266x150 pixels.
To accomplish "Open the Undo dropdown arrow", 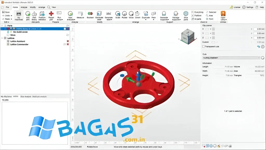I will (11, 16).
